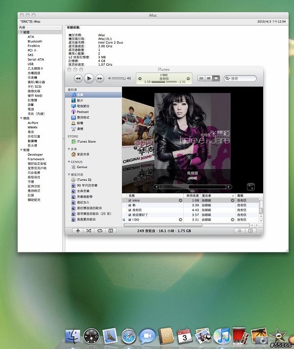Sort songs by the Time column header
Image resolution: width=294 pixels, height=349 pixels.
[x=192, y=196]
